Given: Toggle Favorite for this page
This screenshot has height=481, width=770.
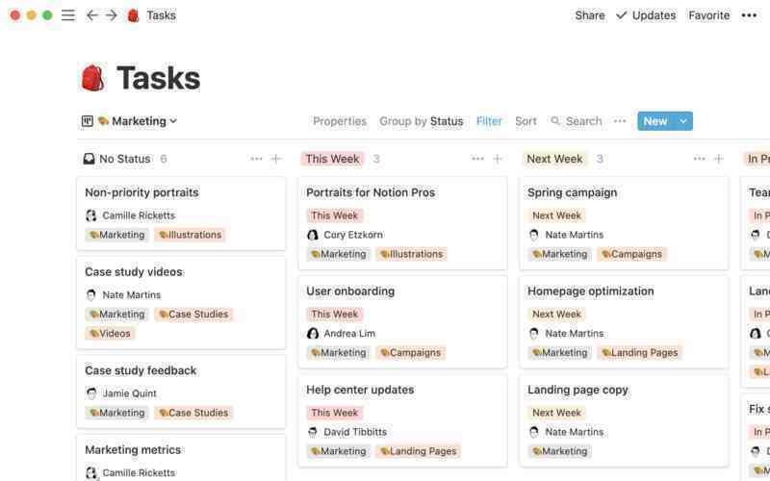Looking at the screenshot, I should click(x=708, y=15).
